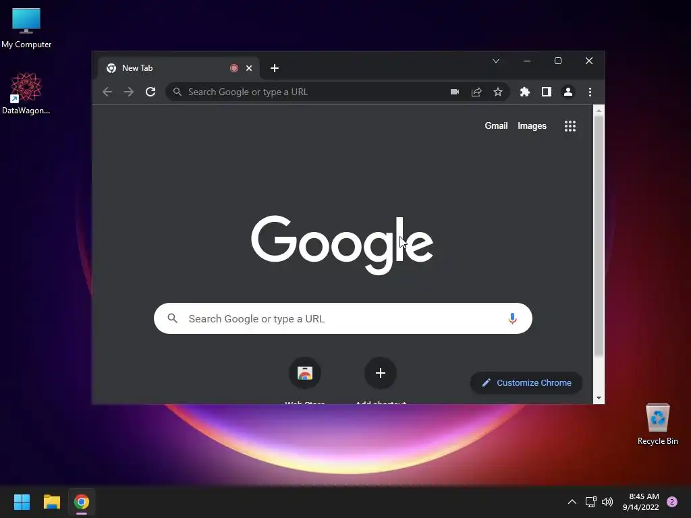Expand the tab search chevron

tap(496, 61)
